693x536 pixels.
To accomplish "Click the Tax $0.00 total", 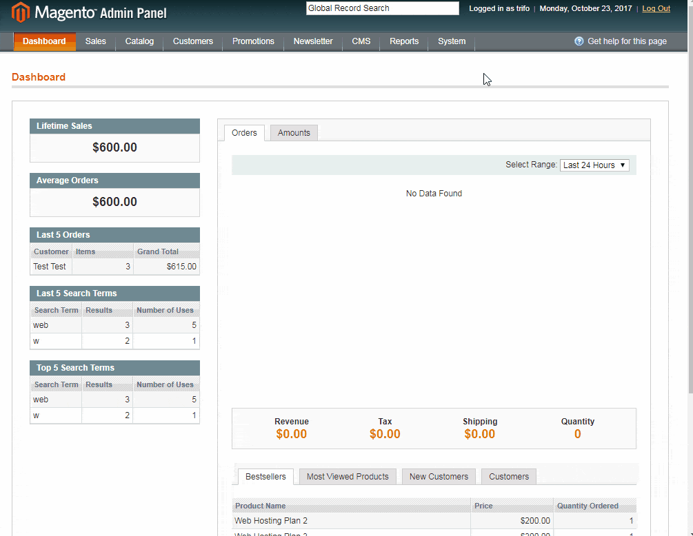I will pyautogui.click(x=385, y=434).
